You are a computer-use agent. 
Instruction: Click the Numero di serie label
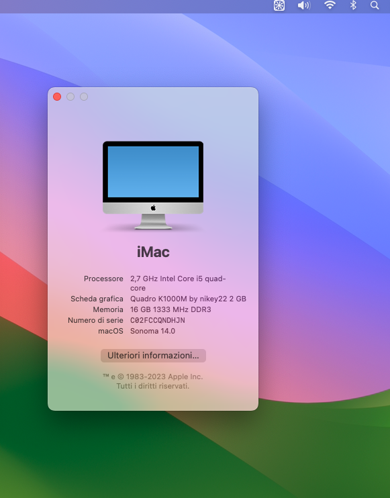pos(95,320)
